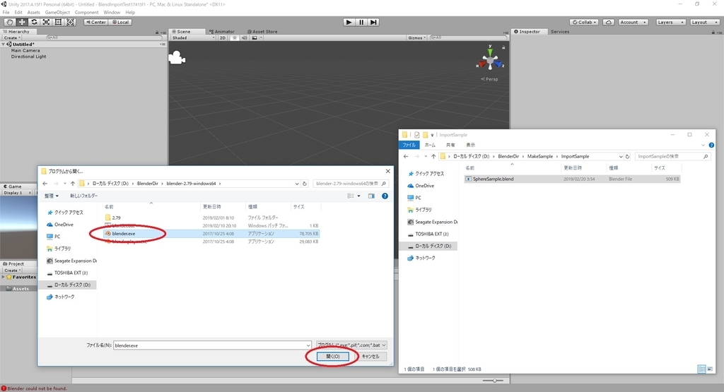Select Main Camera in Hierarchy

tap(25, 50)
